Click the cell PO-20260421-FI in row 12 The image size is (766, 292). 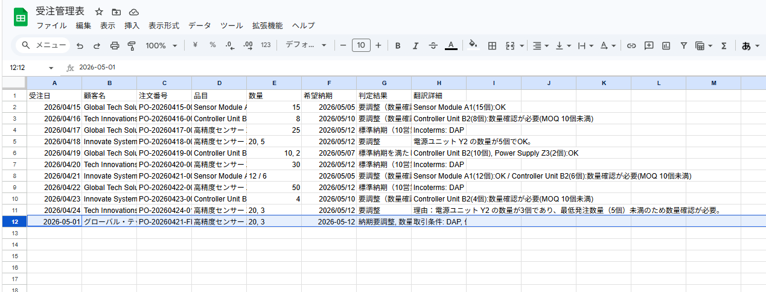tap(164, 222)
